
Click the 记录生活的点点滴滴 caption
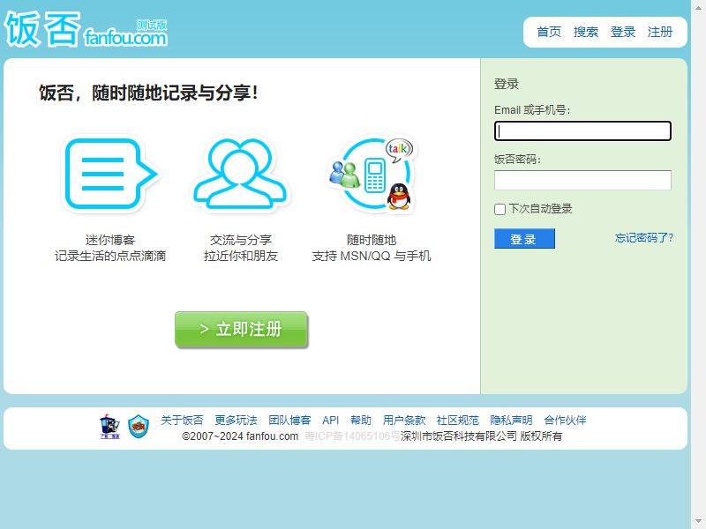(x=110, y=256)
